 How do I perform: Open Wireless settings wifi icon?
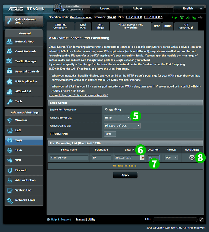(x=10, y=120)
